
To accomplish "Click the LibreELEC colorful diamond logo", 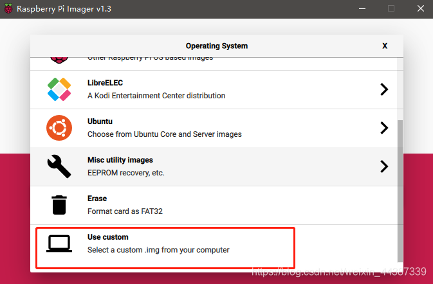I will (x=59, y=89).
